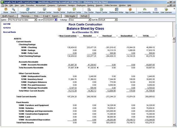Create an Invoice from the toolbar
The image size is (177, 130).
tap(156, 11)
